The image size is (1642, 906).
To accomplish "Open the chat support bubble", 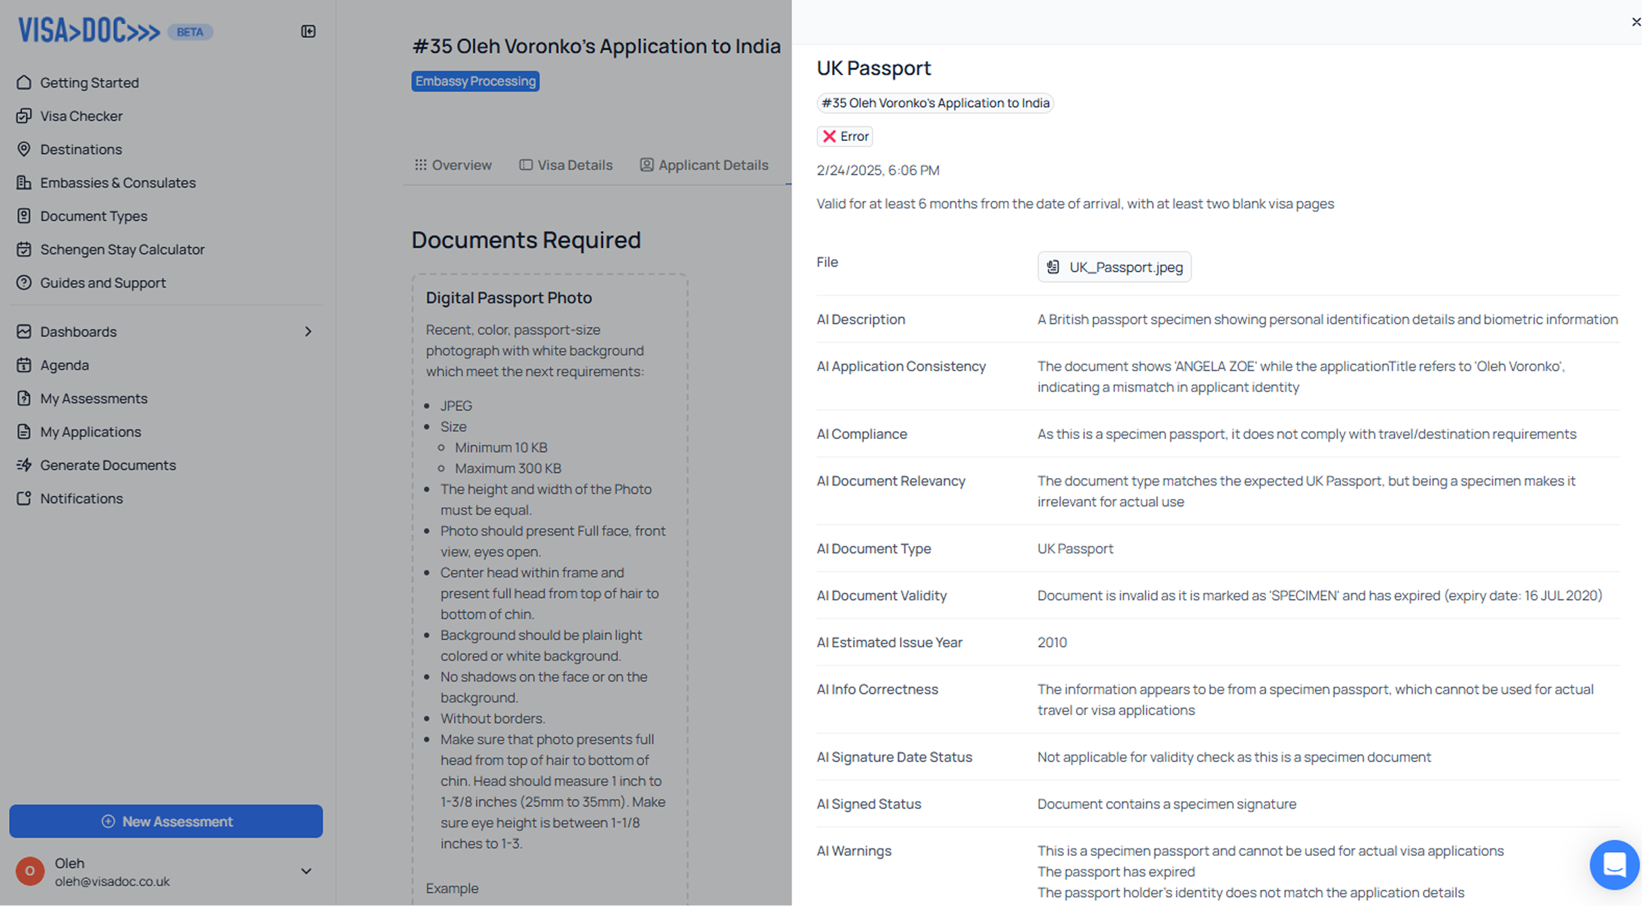I will [x=1614, y=865].
